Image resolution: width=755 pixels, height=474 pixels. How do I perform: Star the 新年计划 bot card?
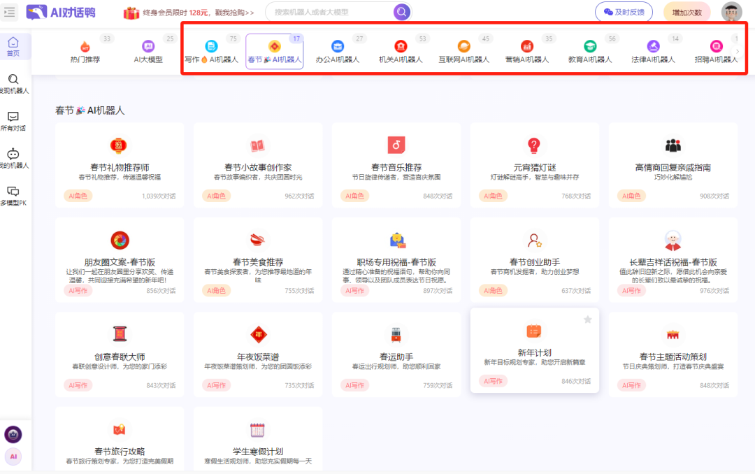point(587,319)
